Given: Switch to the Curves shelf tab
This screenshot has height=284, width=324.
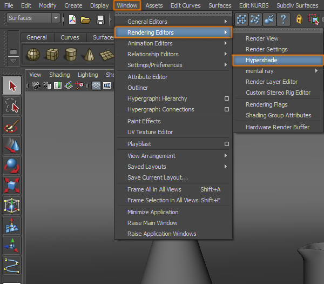Looking at the screenshot, I should tap(70, 37).
